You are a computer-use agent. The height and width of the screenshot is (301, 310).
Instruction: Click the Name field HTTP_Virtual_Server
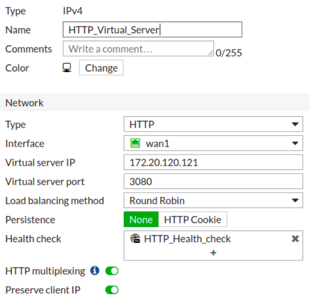[152, 30]
